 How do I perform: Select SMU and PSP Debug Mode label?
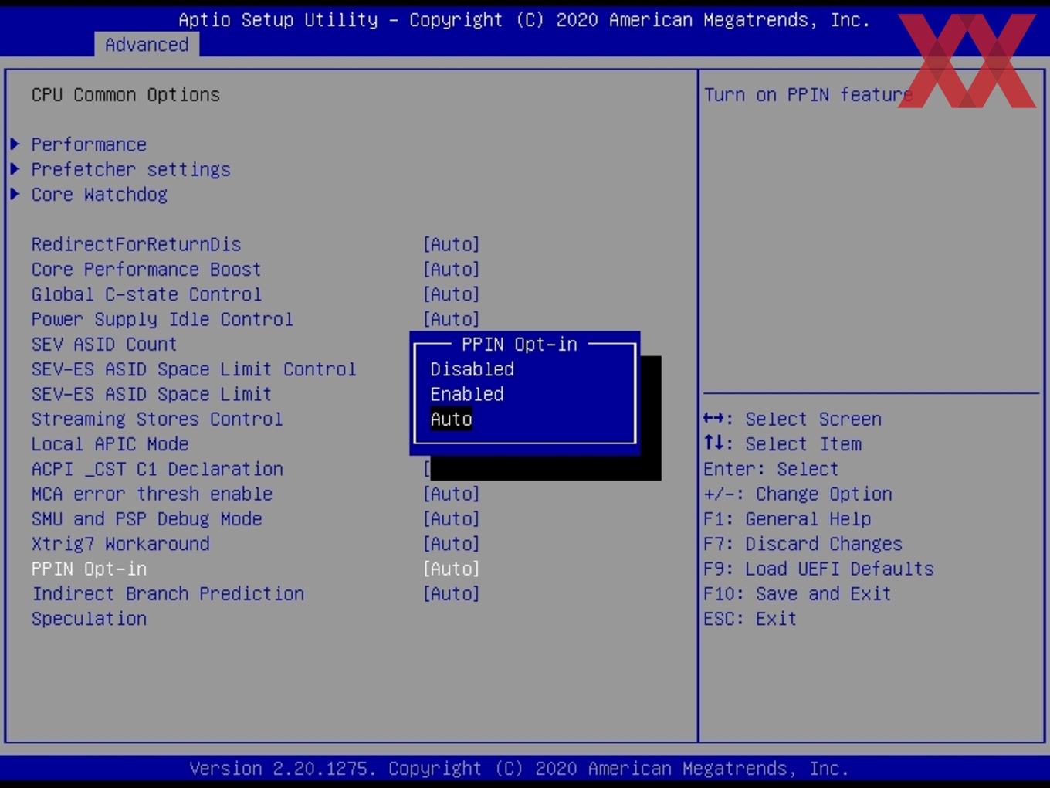146,518
